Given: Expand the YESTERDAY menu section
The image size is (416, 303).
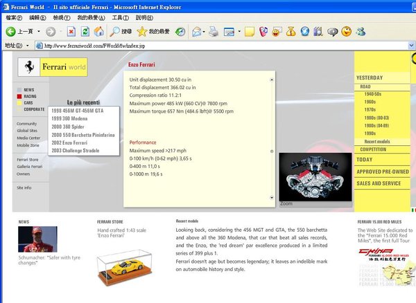Looking at the screenshot, I should pos(370,77).
